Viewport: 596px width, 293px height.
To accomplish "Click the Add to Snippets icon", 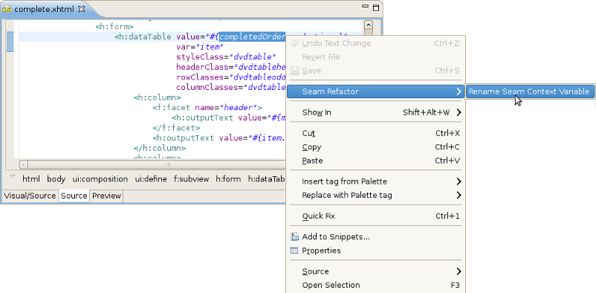I will pos(294,236).
